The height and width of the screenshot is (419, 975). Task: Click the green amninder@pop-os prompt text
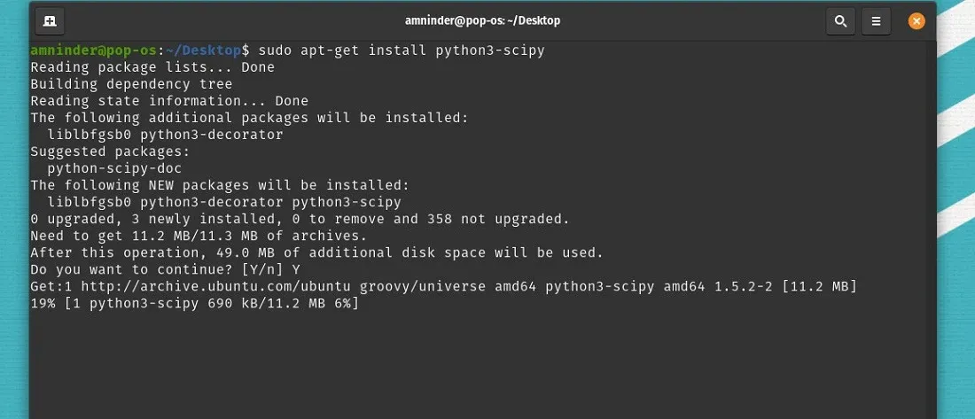[x=94, y=50]
